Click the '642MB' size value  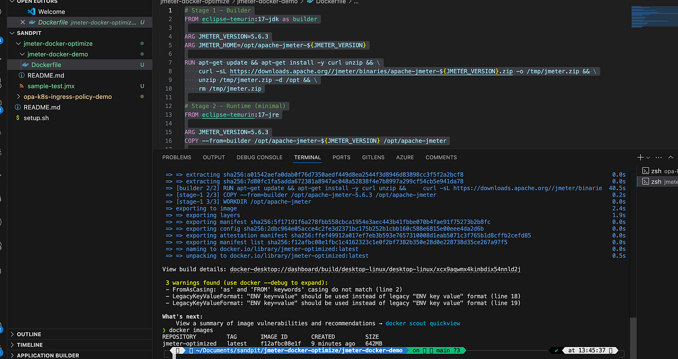(374, 343)
